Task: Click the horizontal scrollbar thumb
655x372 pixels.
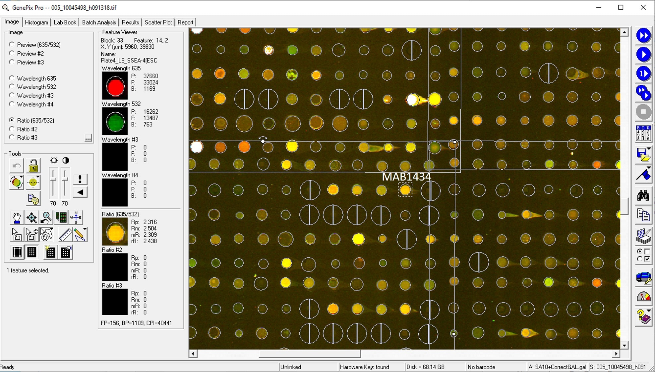Action: click(x=309, y=353)
